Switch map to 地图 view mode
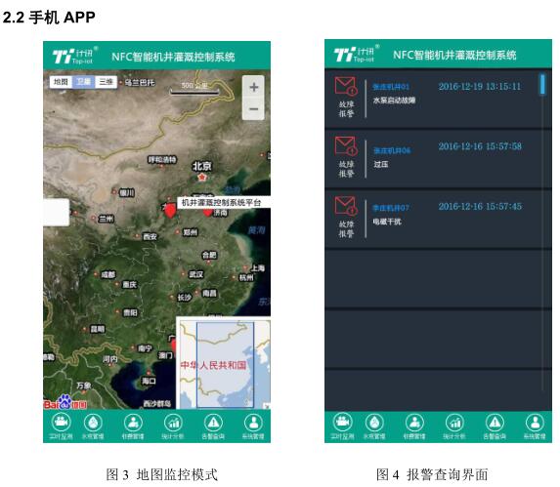The height and width of the screenshot is (487, 560). [61, 82]
